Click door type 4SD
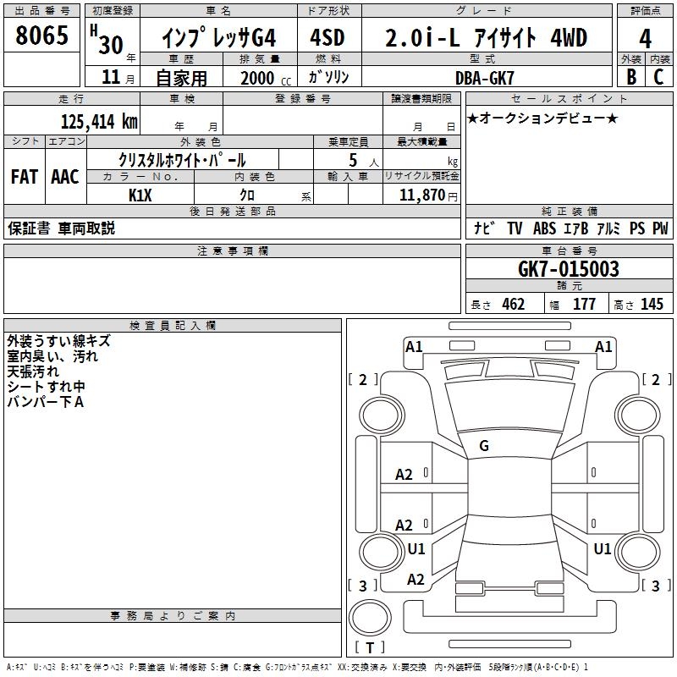Image resolution: width=677 pixels, height=677 pixels. 327,37
